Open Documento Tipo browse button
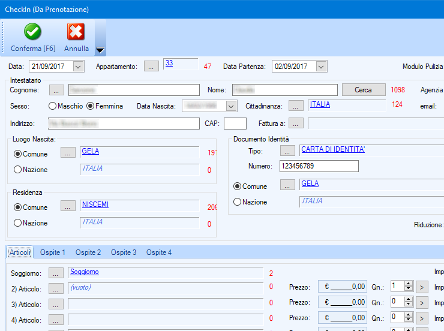The height and width of the screenshot is (331, 444). point(289,151)
